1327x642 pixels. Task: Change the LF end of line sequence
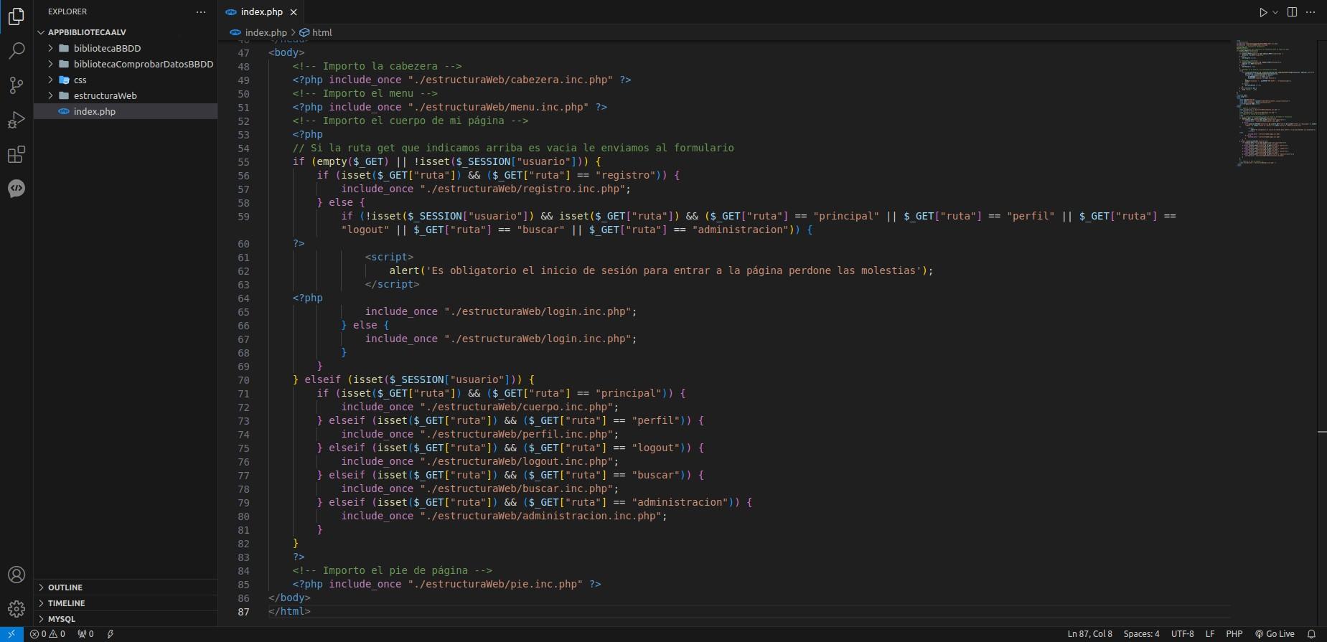pos(1209,634)
